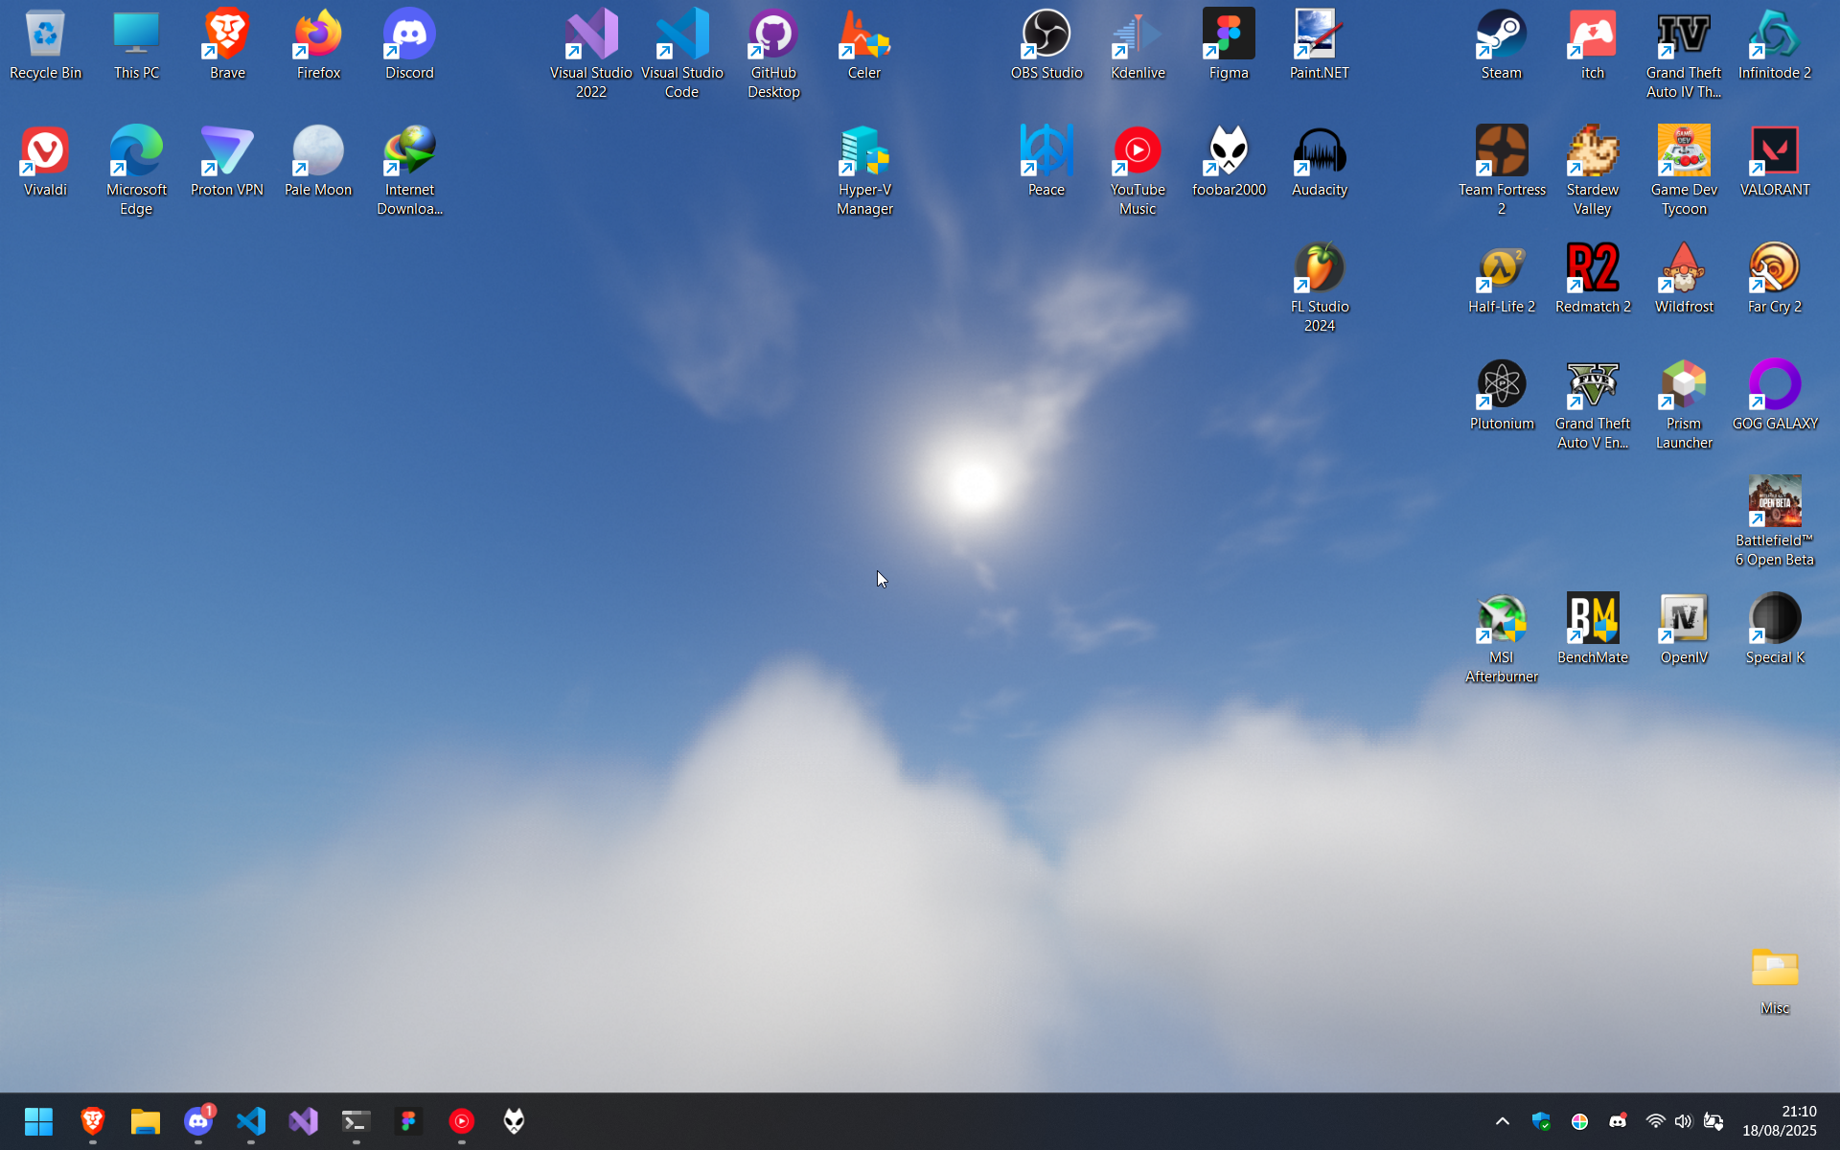This screenshot has width=1840, height=1150.
Task: Open the Windows Start menu
Action: click(39, 1121)
